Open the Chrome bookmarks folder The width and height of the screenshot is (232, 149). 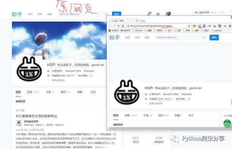(x=137, y=30)
